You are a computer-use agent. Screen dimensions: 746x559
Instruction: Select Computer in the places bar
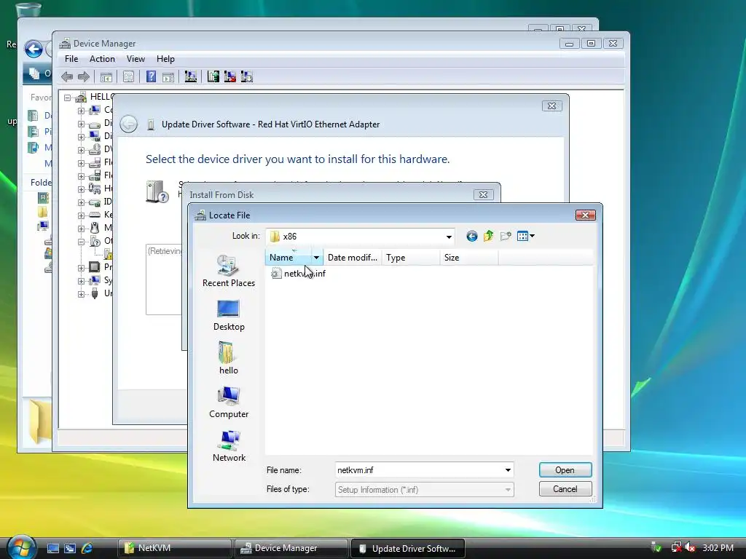pyautogui.click(x=228, y=402)
